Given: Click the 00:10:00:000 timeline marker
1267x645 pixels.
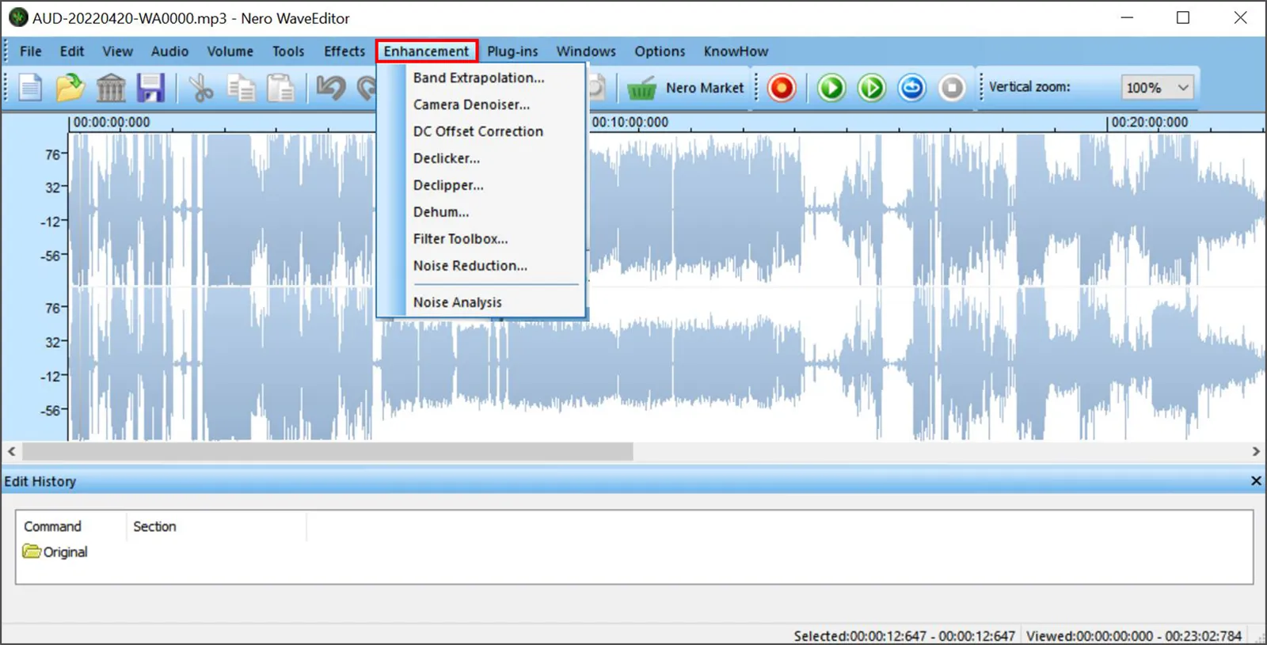Looking at the screenshot, I should click(630, 122).
